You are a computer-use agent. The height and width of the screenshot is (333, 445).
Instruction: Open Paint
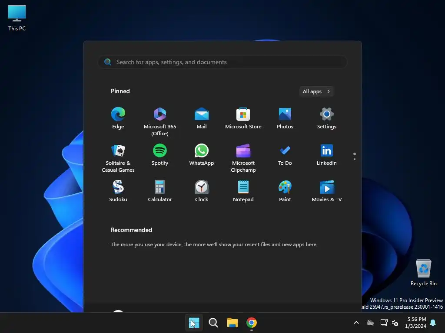[285, 191]
